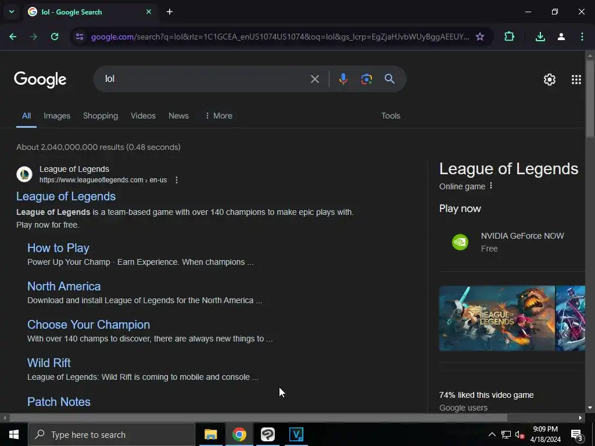The image size is (595, 446).
Task: Open more options beside Online game
Action: tap(491, 186)
